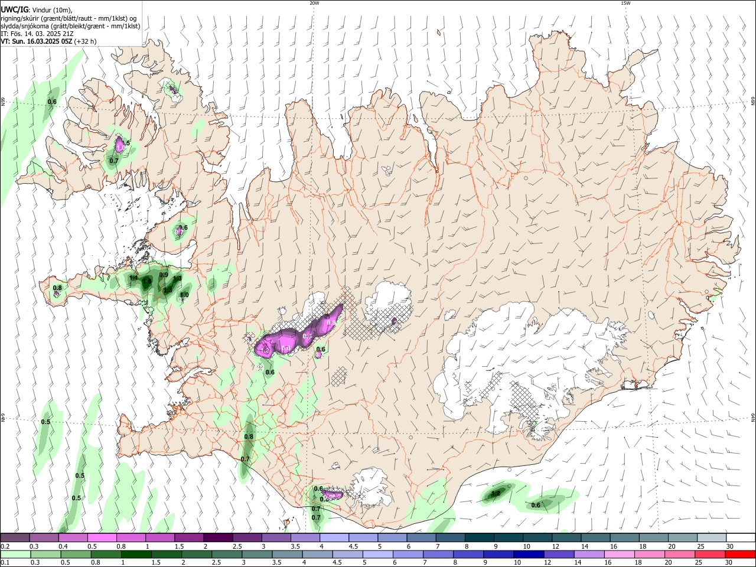The width and height of the screenshot is (756, 567).
Task: Click the light lavender swatch labeled 4 in the upper legend
Action: click(334, 538)
